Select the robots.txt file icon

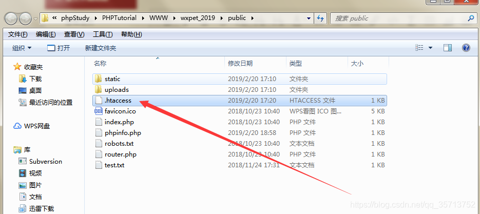(98, 144)
